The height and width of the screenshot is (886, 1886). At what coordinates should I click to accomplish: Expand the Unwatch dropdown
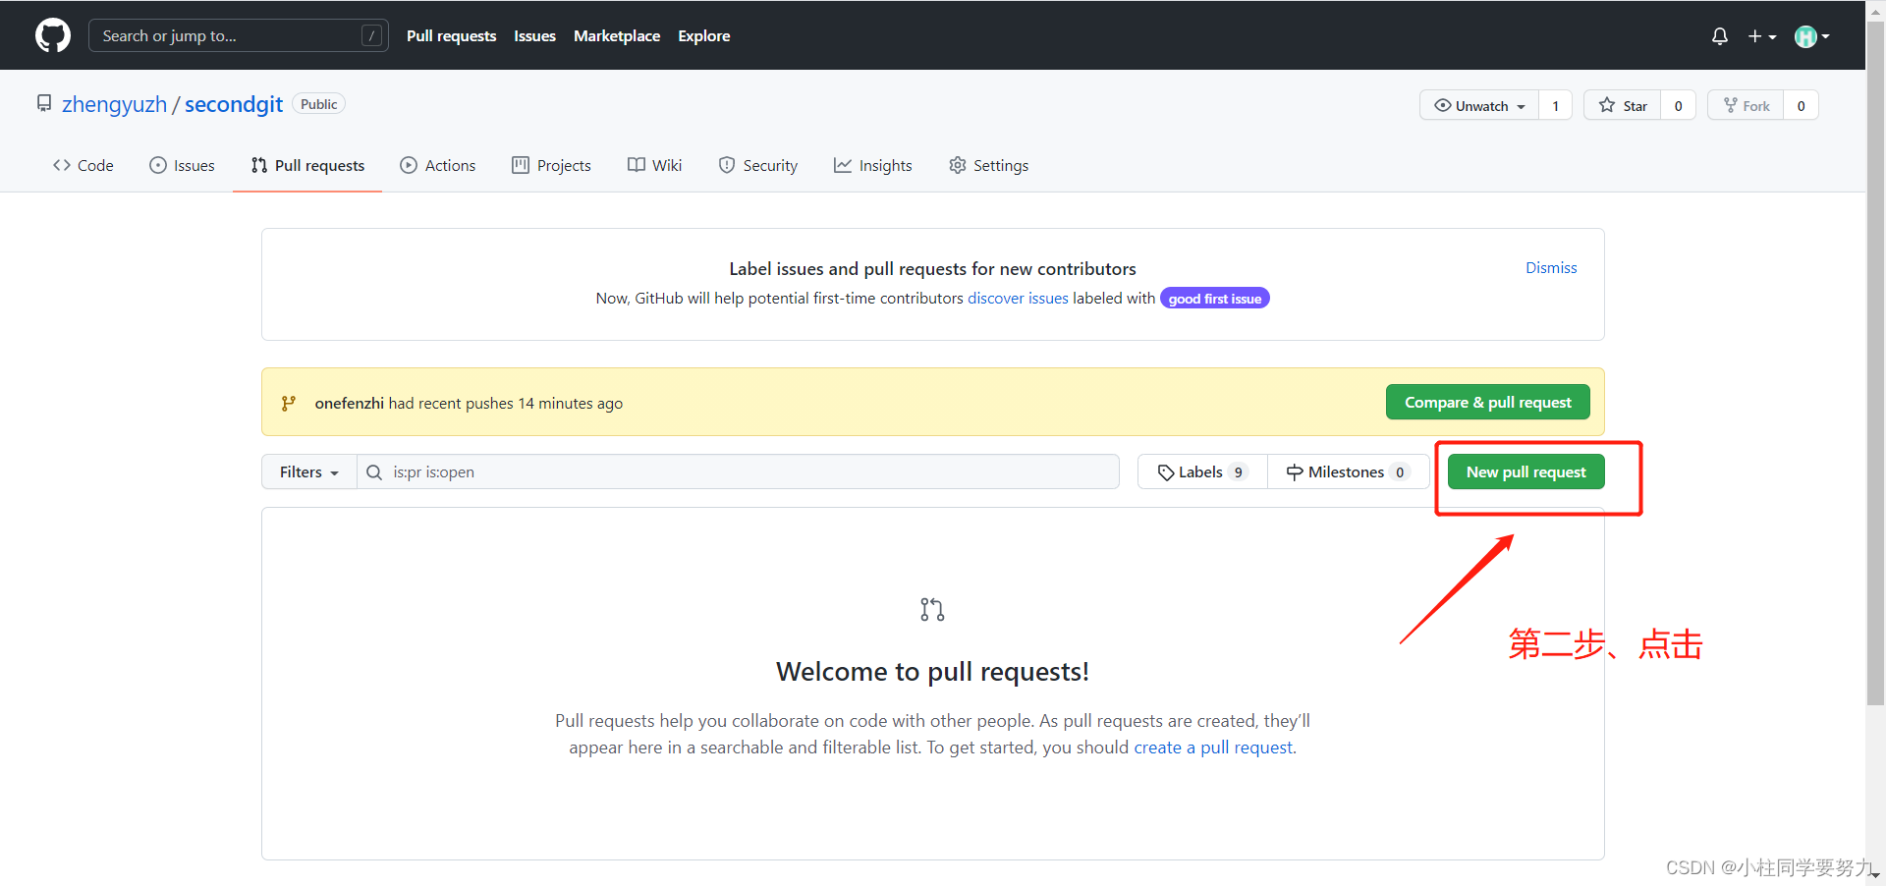1479,106
